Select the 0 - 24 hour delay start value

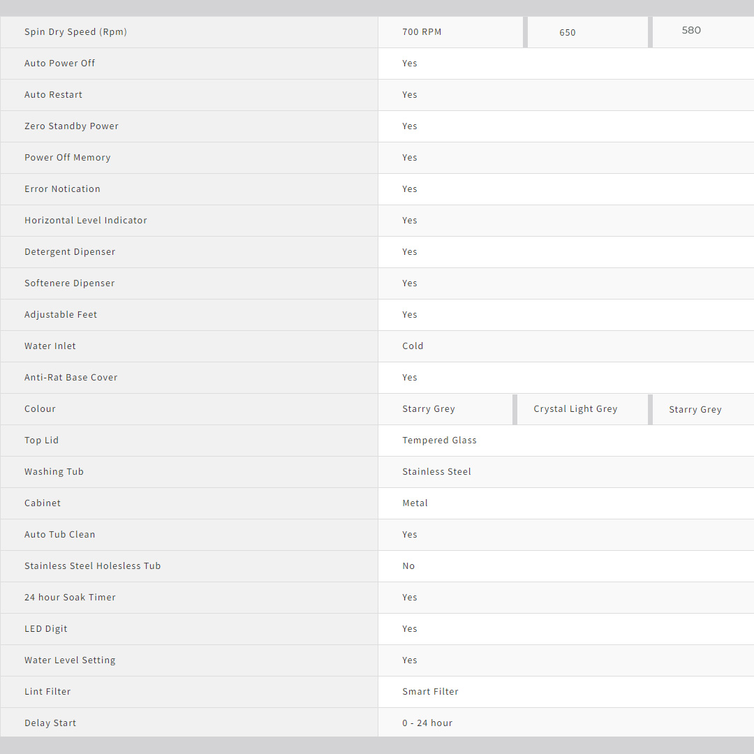point(427,723)
